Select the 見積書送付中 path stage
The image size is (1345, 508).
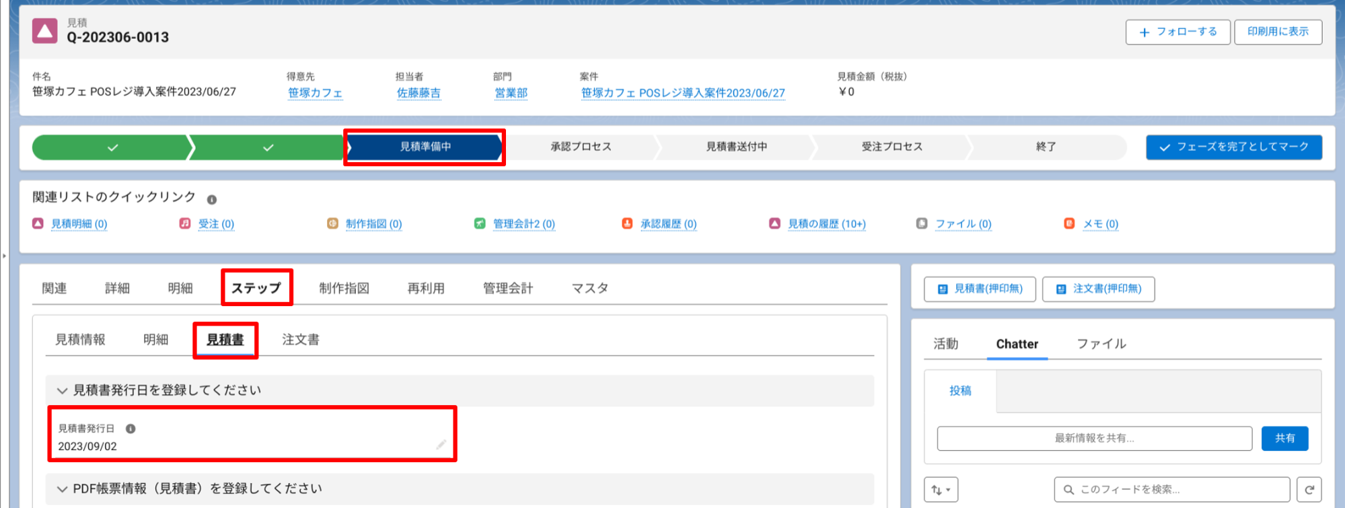coord(737,147)
